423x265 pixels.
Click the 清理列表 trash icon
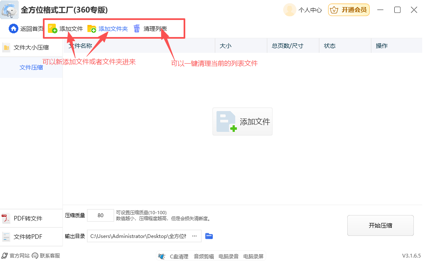pos(137,28)
